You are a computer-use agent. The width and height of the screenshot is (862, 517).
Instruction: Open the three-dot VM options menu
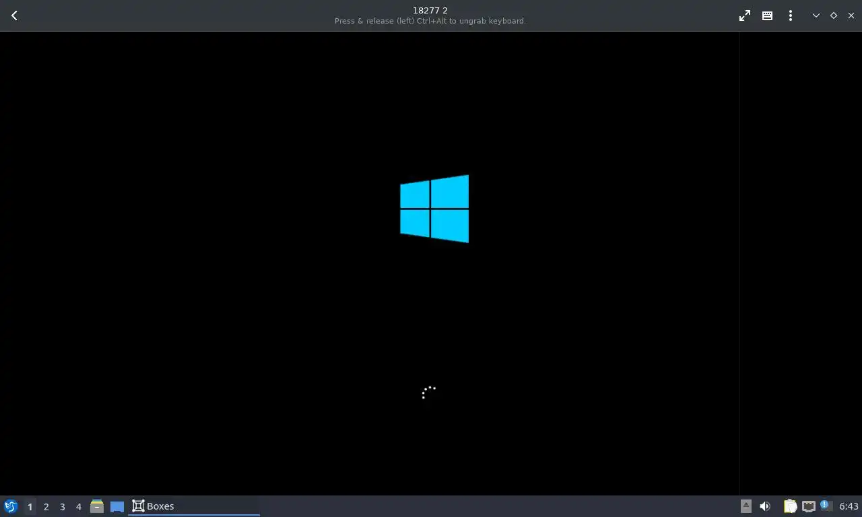point(790,15)
